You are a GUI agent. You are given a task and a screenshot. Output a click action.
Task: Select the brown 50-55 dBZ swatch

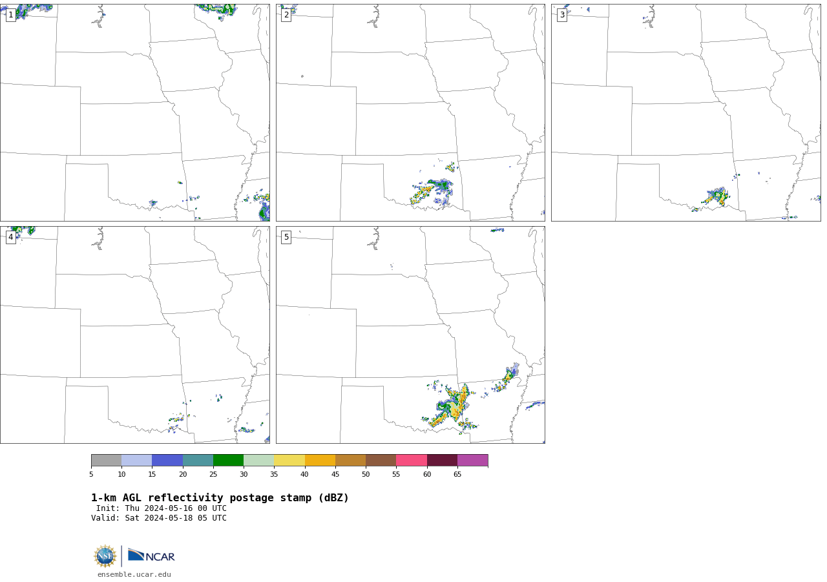click(381, 461)
